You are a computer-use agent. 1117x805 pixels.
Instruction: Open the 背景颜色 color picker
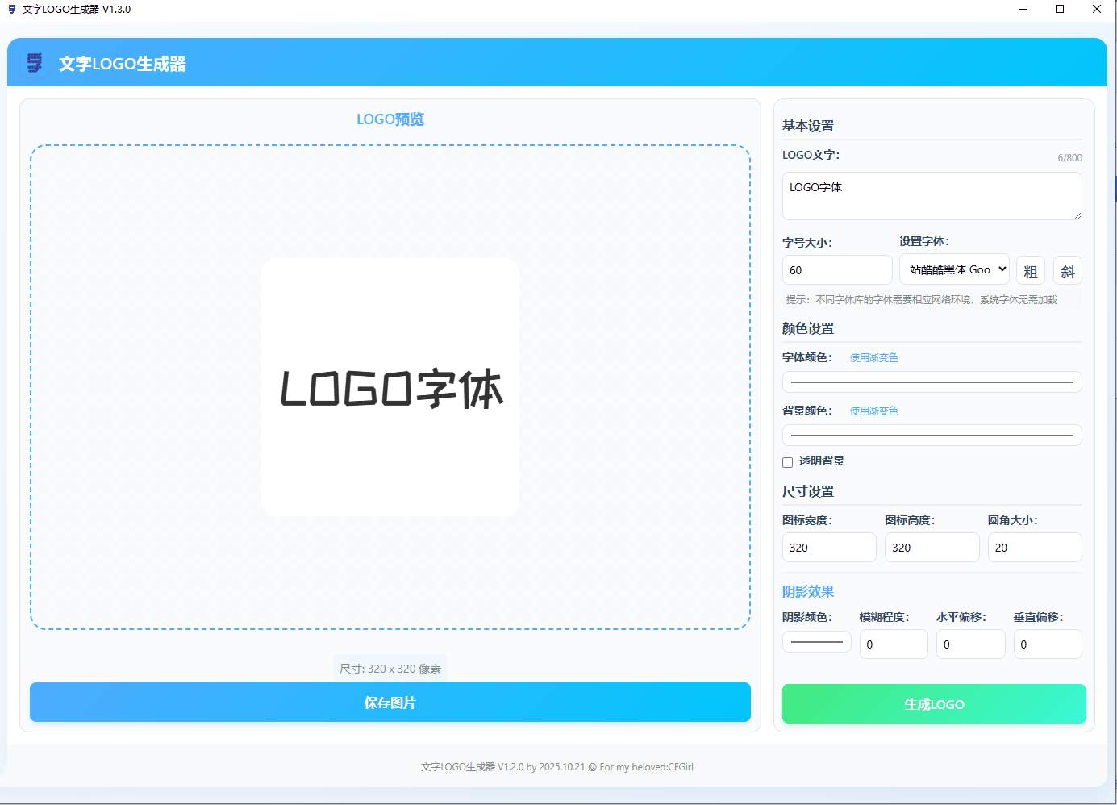click(x=932, y=435)
